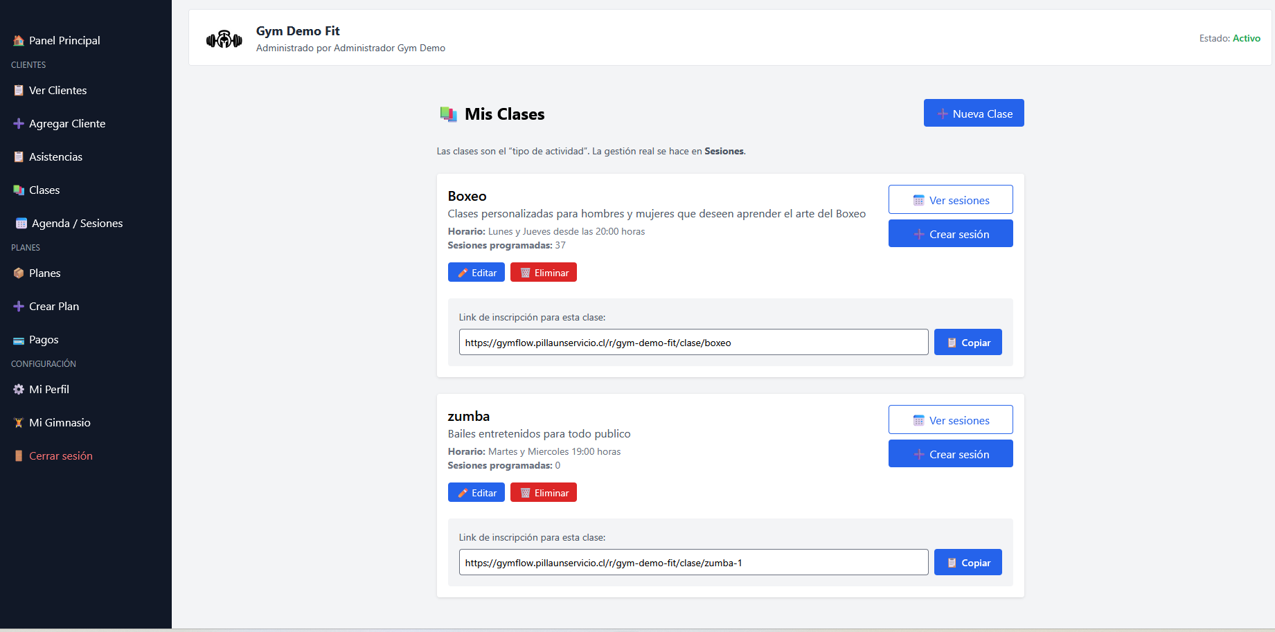Image resolution: width=1275 pixels, height=632 pixels.
Task: Click the Boxeo inscription URL field
Action: point(693,342)
